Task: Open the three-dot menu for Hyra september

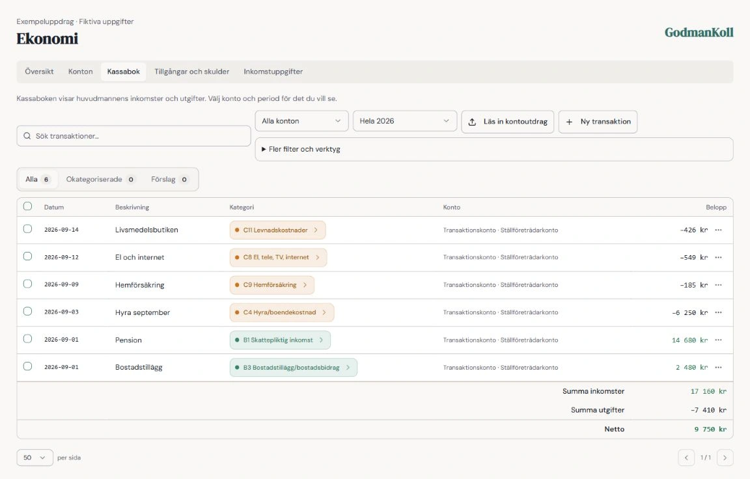Action: [718, 312]
